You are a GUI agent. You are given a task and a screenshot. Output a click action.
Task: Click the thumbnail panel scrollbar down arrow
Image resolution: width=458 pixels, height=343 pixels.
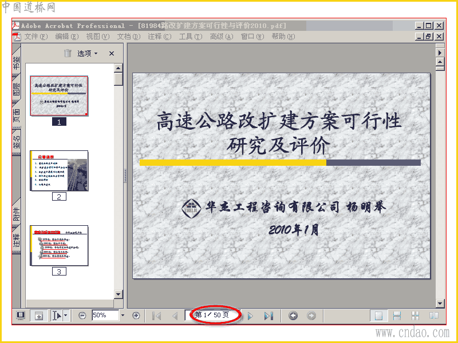tap(119, 294)
